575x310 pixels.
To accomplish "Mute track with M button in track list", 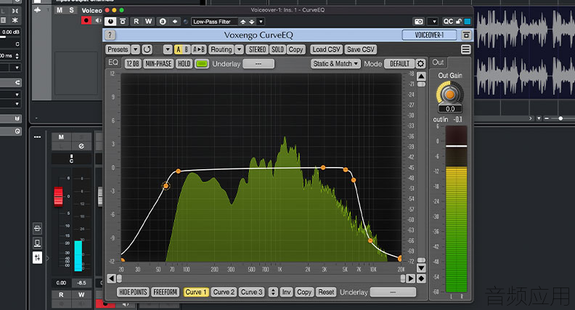I will [x=59, y=10].
